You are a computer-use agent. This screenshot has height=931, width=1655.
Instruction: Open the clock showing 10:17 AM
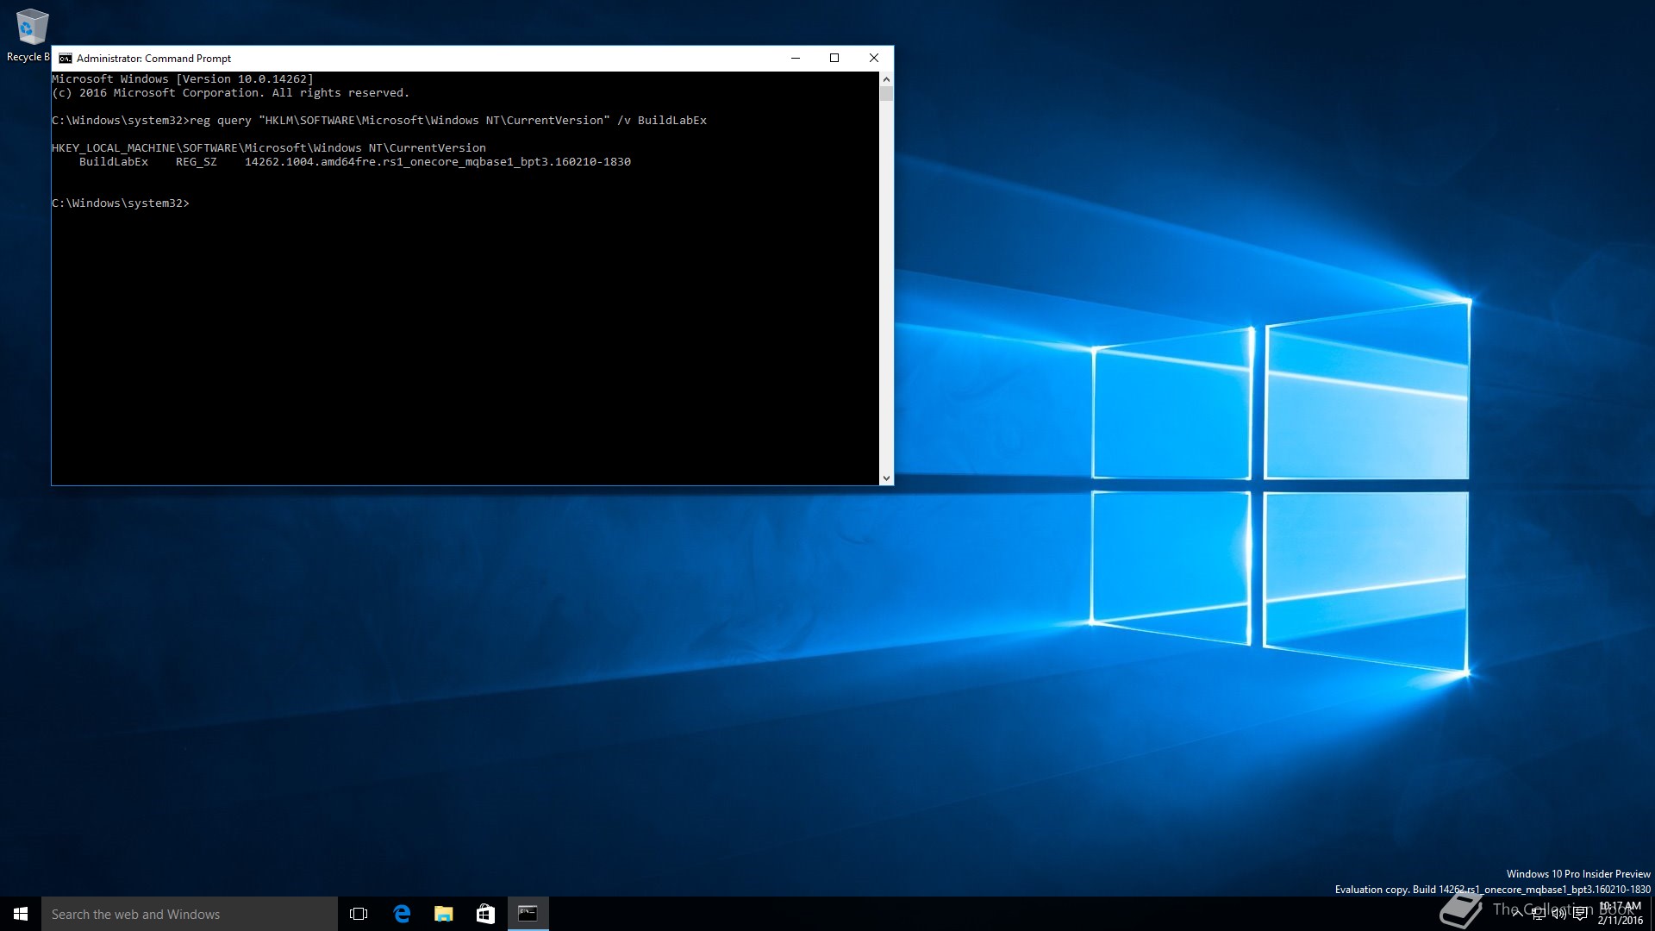1621,914
